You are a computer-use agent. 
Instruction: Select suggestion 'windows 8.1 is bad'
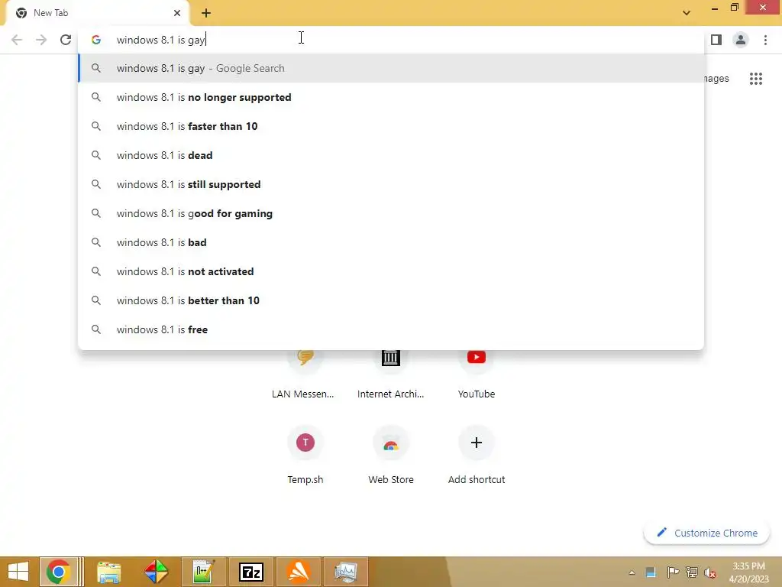pos(391,242)
